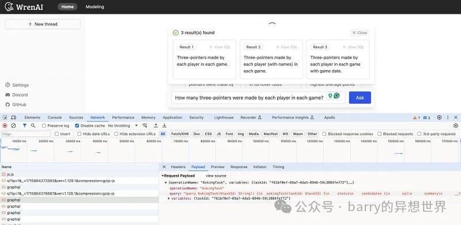Click the network Filter text field
Screen dimensions: 461x225
(26, 134)
